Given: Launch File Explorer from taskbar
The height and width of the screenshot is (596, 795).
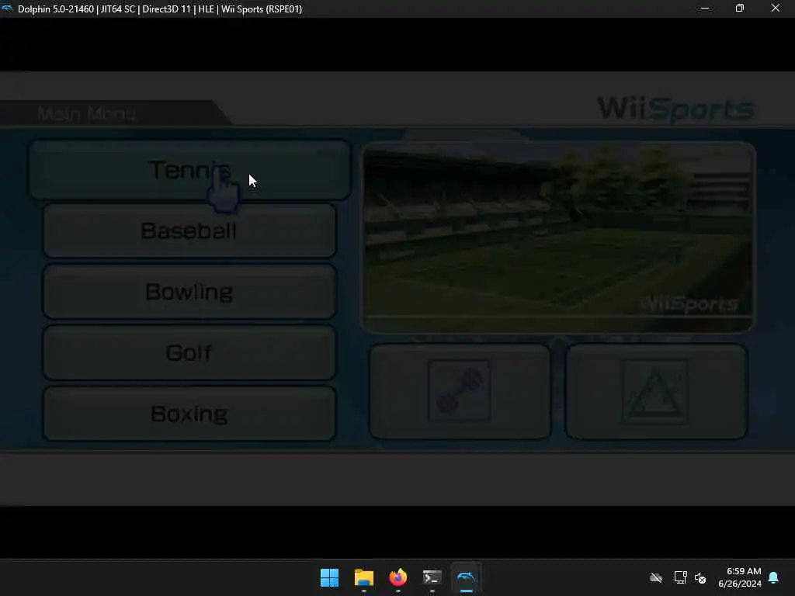Looking at the screenshot, I should pyautogui.click(x=363, y=577).
